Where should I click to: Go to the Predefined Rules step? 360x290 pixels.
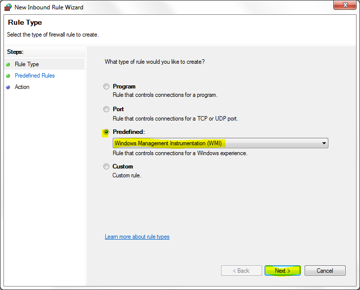pos(35,76)
